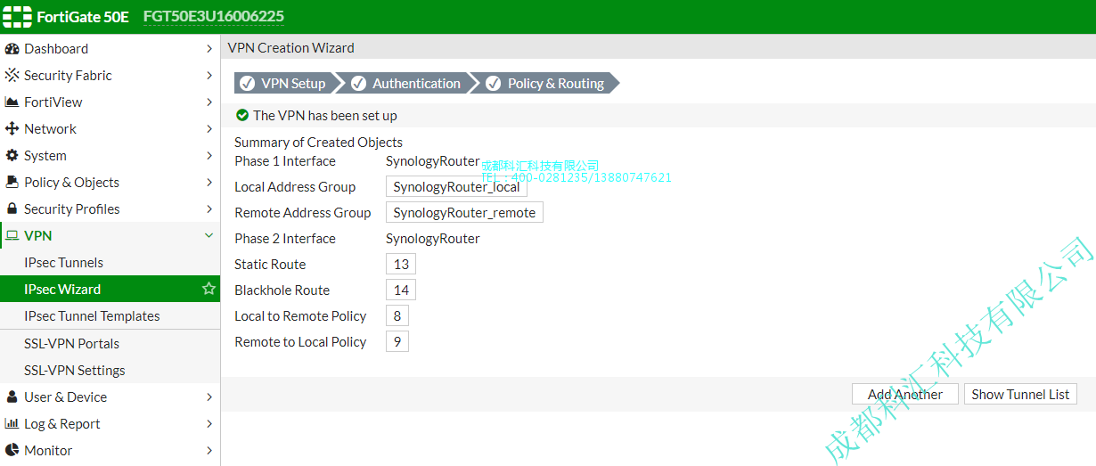Expand the Security Fabric chevron
Image resolution: width=1096 pixels, height=466 pixels.
[209, 76]
